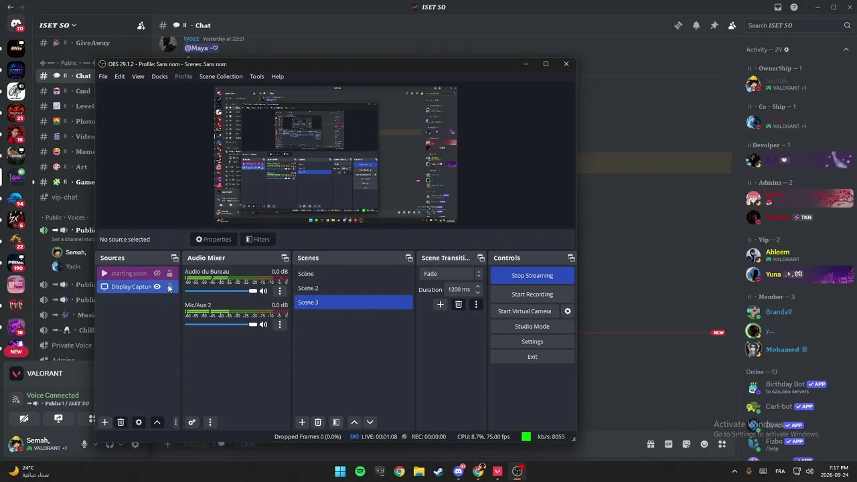Open the Docks menu
Screen dimensions: 857x482
(x=159, y=76)
